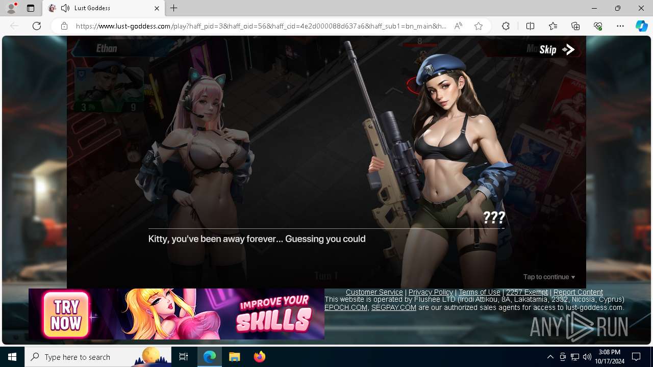This screenshot has height=367, width=653.
Task: Open Collections icon
Action: 575,26
